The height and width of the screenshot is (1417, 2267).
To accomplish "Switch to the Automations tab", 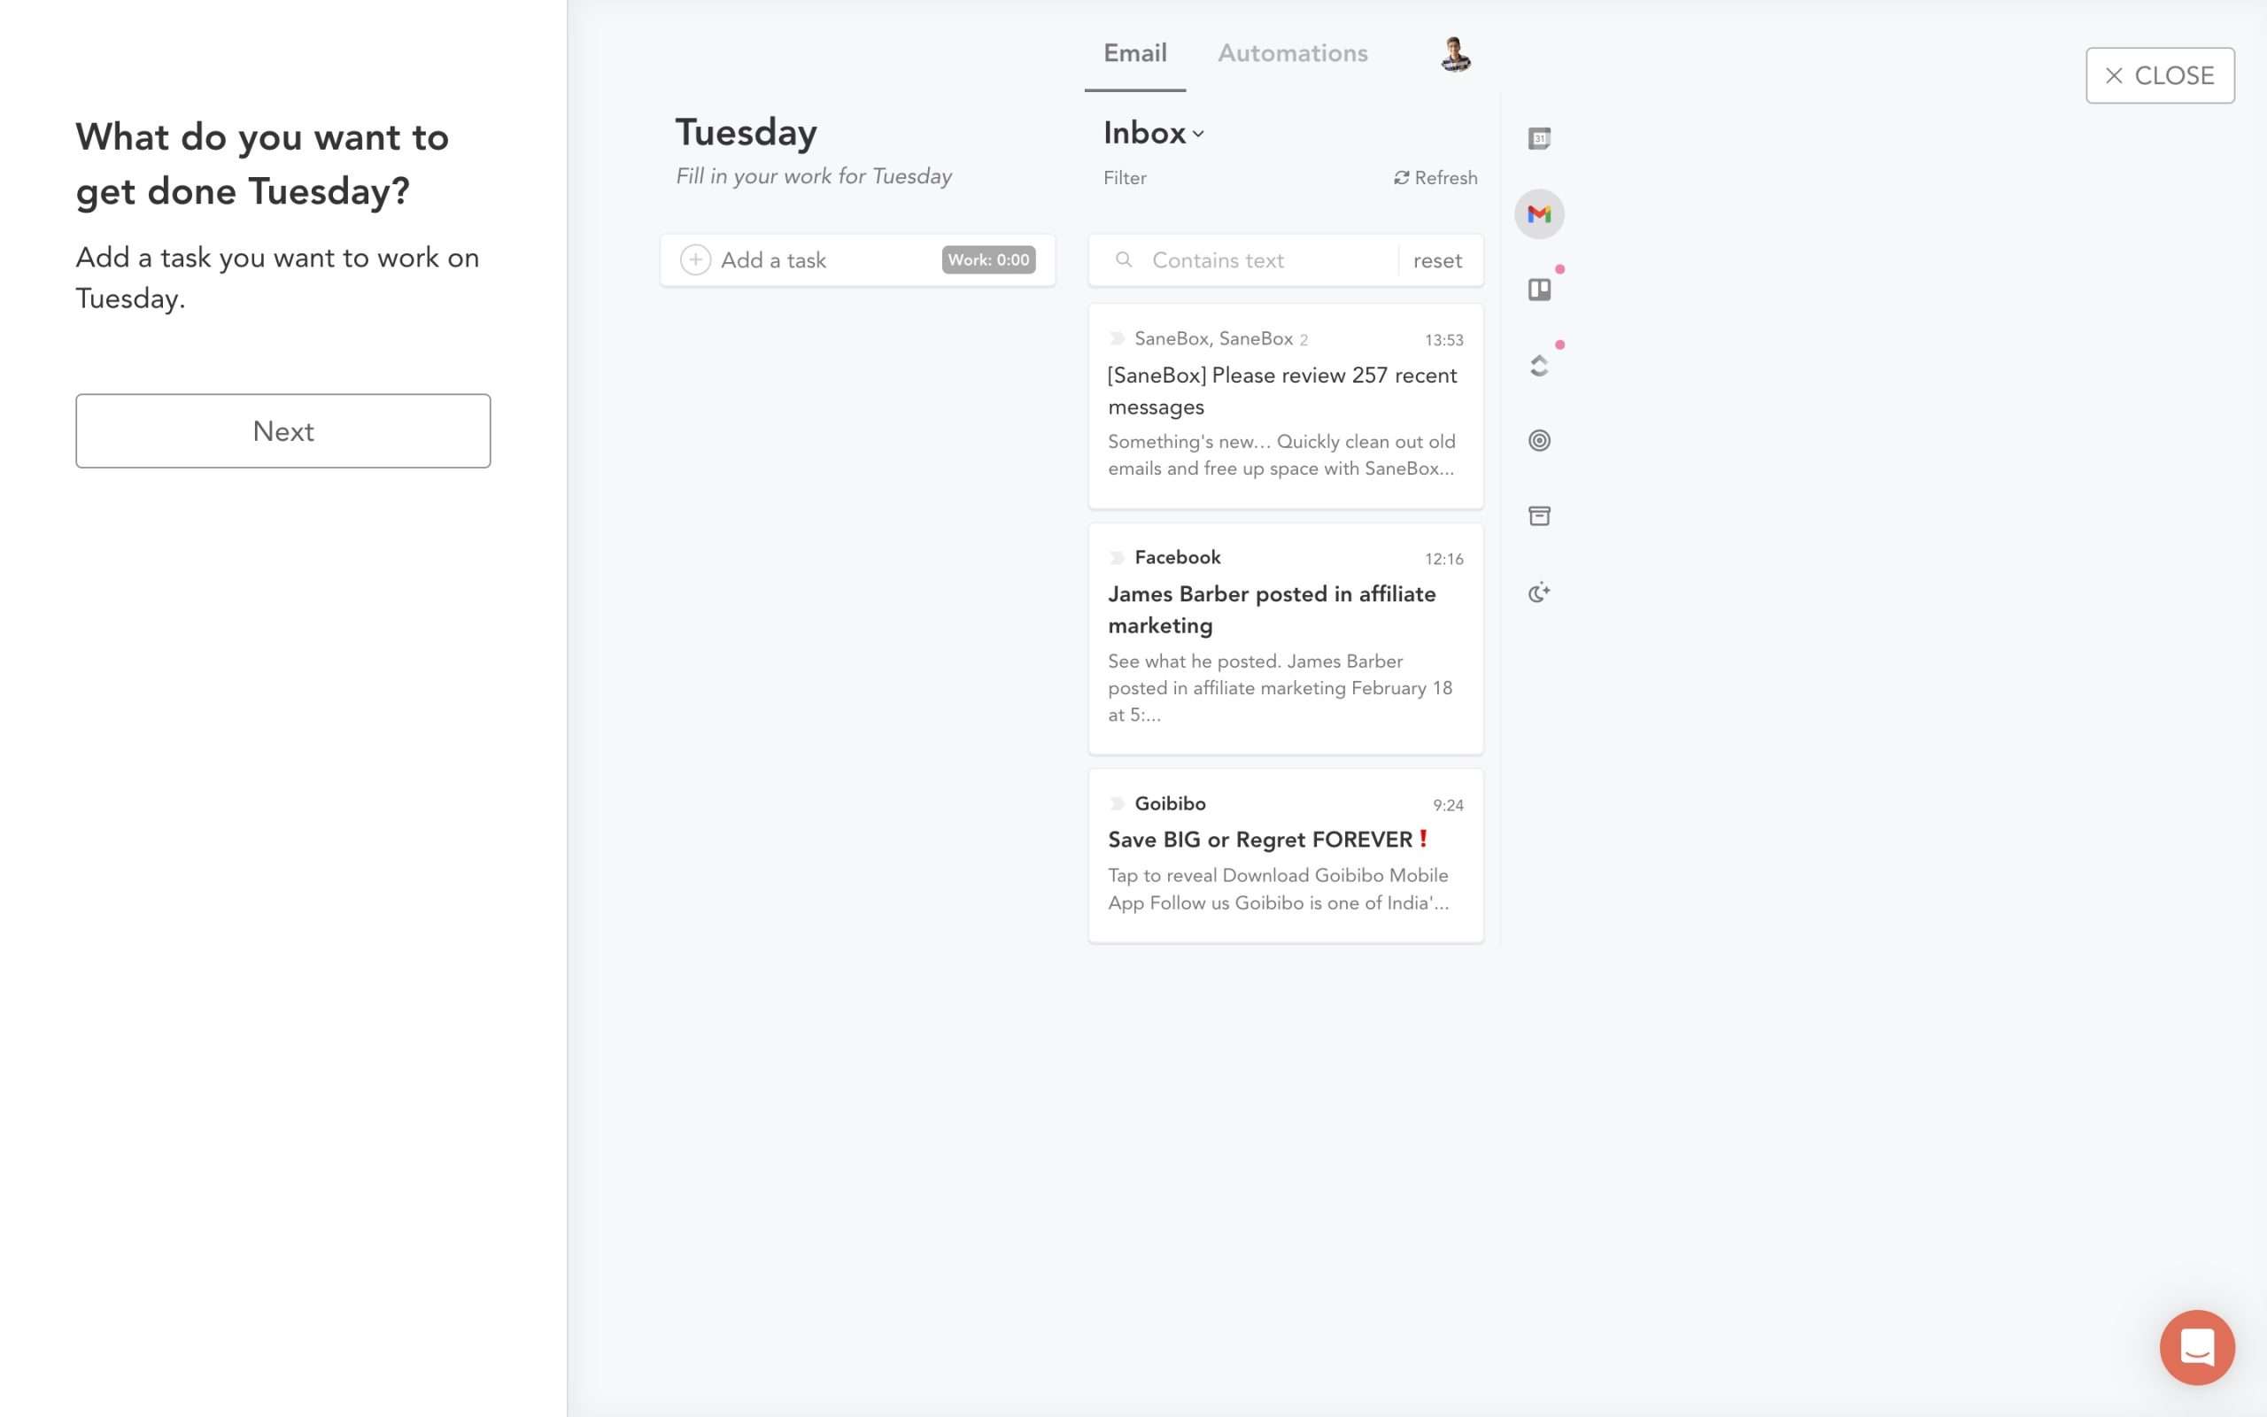I will 1293,53.
